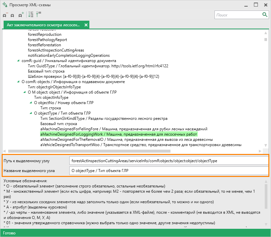Screen dimensions: 271x237
Task: Select Базовый тип: строка under objectType
Action: (58, 124)
